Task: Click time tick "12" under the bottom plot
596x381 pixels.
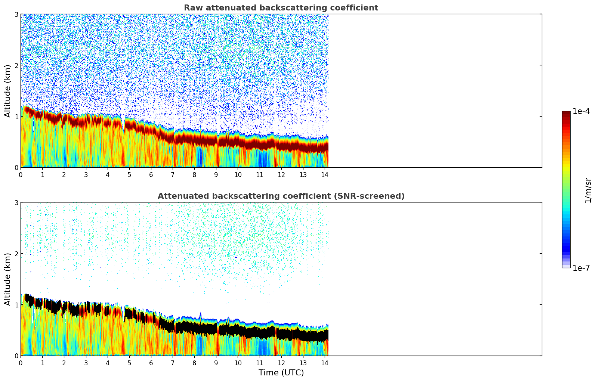Action: pos(281,363)
